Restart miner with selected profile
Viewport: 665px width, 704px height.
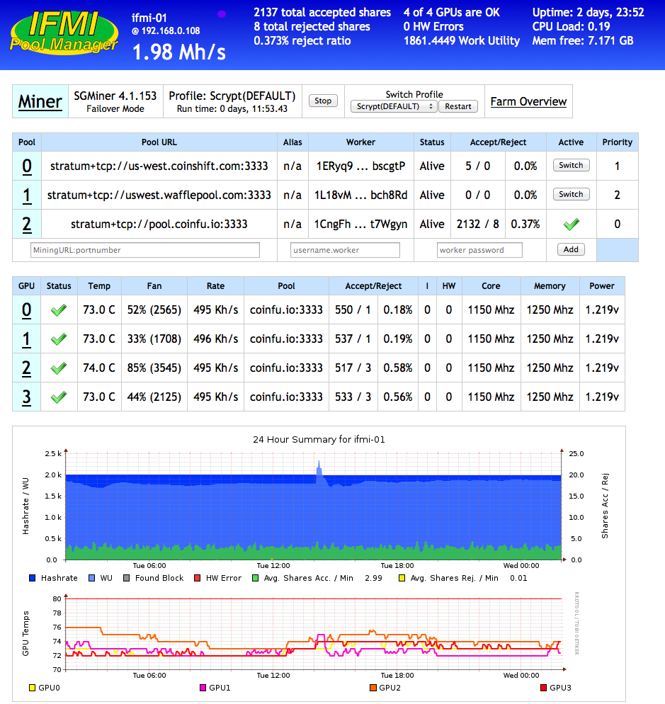tap(458, 106)
